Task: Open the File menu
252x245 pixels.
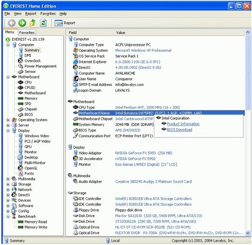Action: pos(7,14)
